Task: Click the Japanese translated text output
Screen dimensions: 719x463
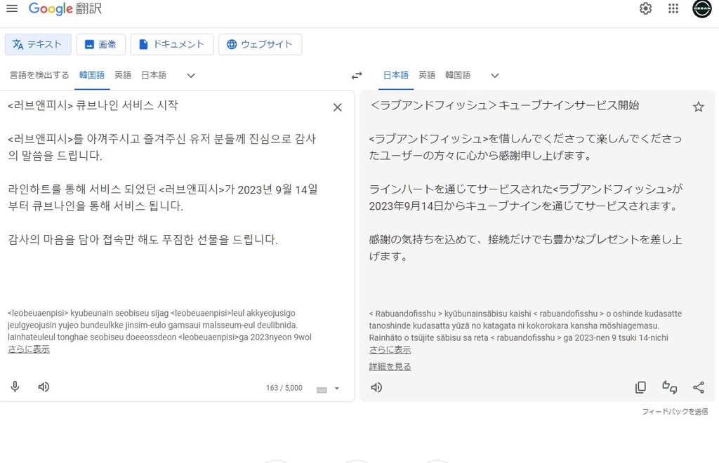Action: [x=525, y=180]
